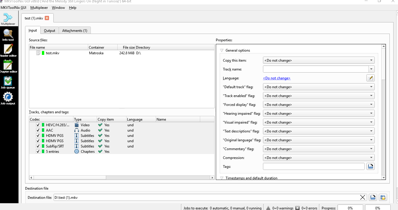Collapse the General options section
The image size is (398, 210).
pos(222,50)
